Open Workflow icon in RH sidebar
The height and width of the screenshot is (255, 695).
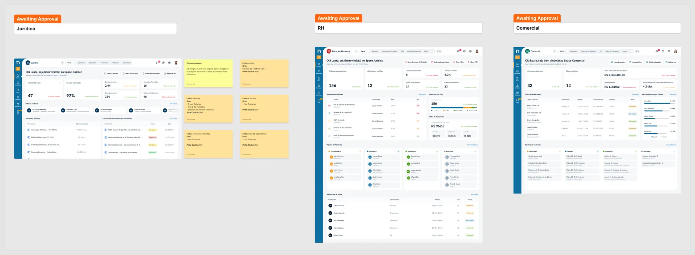point(319,93)
